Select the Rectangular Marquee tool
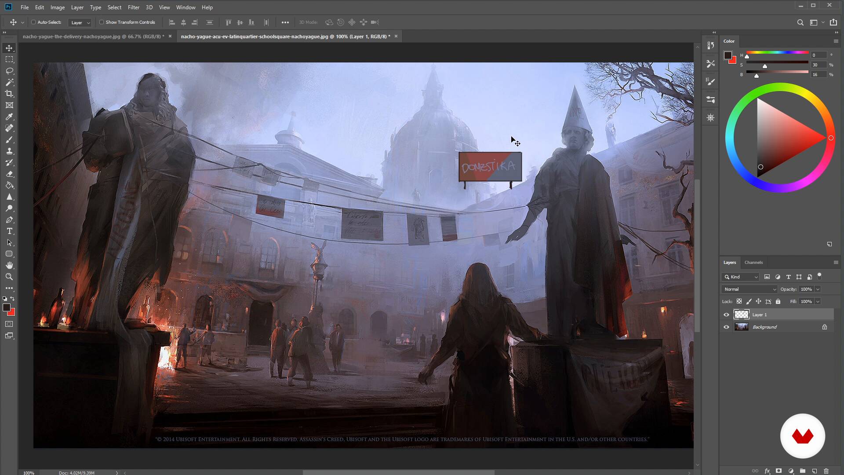The image size is (844, 475). [9, 59]
